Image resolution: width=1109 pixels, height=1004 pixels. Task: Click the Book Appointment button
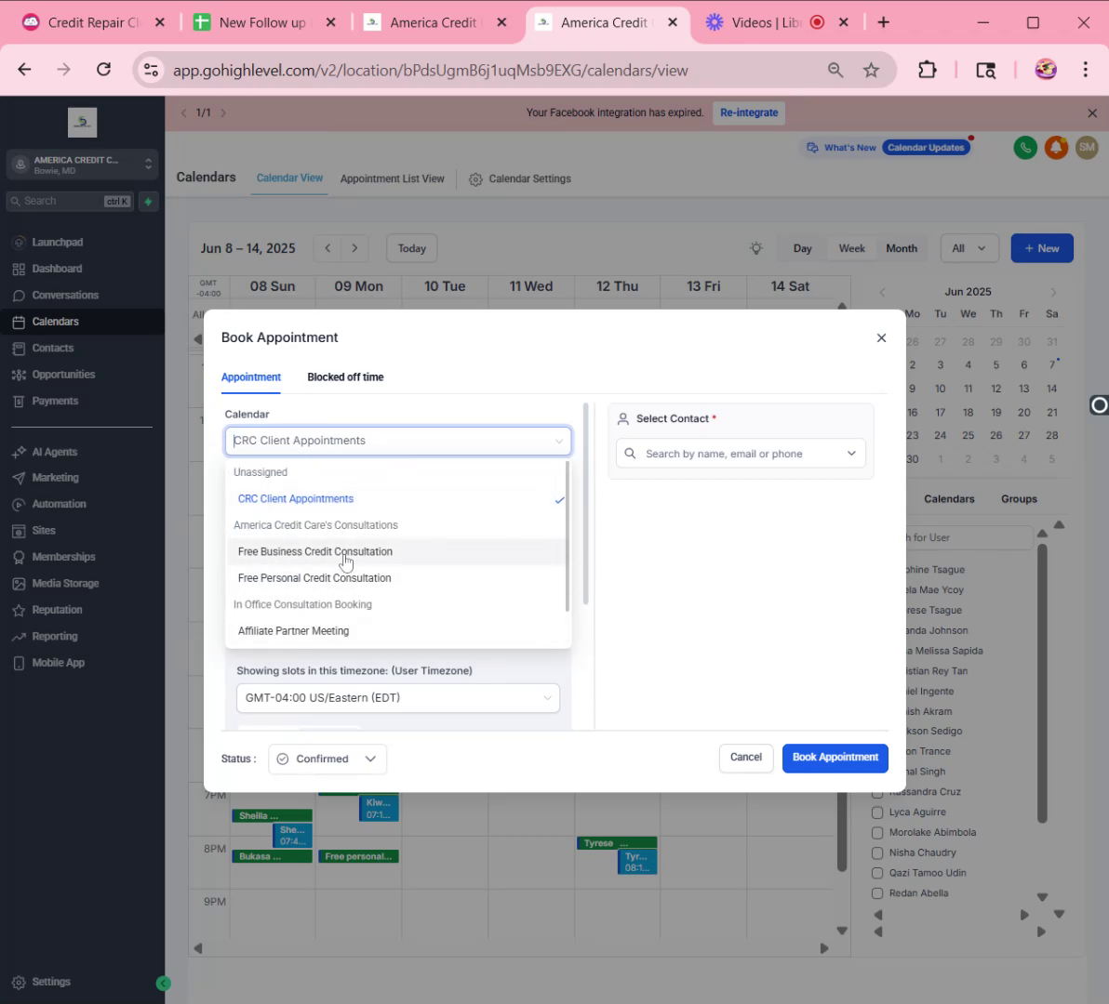835,758
